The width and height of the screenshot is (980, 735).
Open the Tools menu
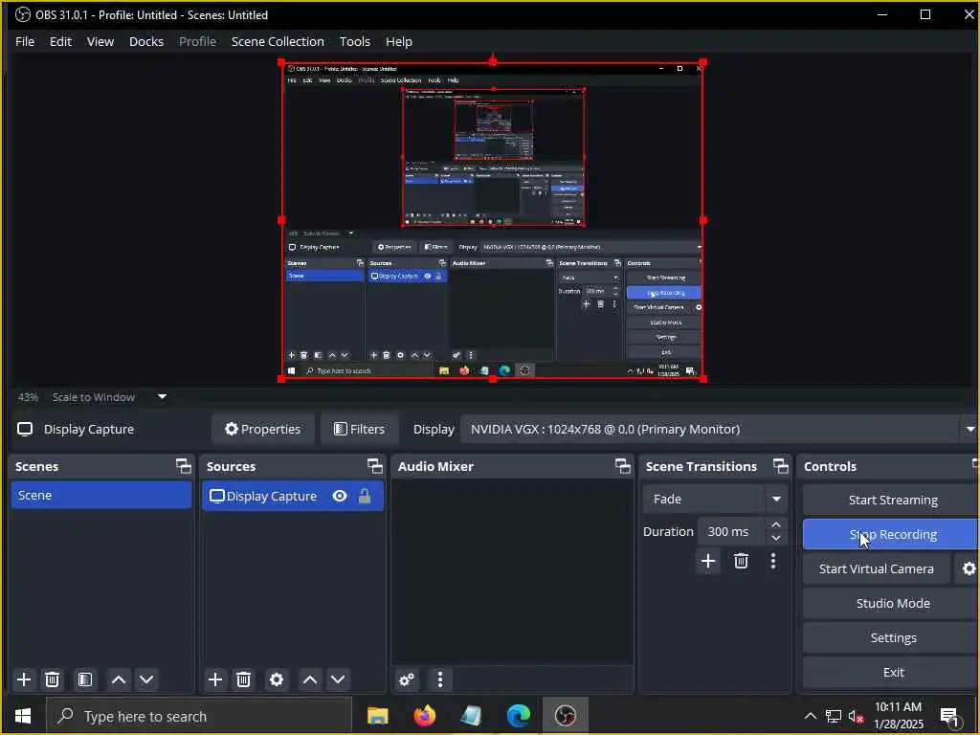point(354,41)
